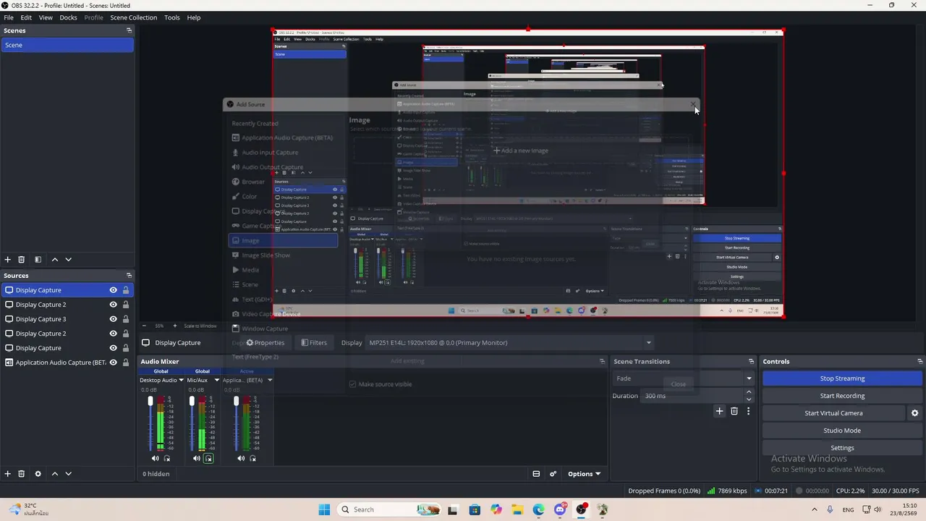Float the Audio Mixer dock
This screenshot has height=521, width=926.
click(602, 361)
